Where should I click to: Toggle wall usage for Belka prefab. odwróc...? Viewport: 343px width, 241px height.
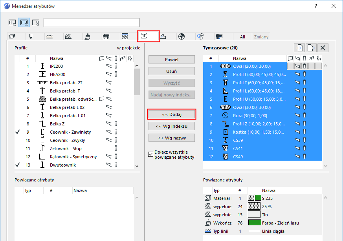pyautogui.click(x=101, y=99)
